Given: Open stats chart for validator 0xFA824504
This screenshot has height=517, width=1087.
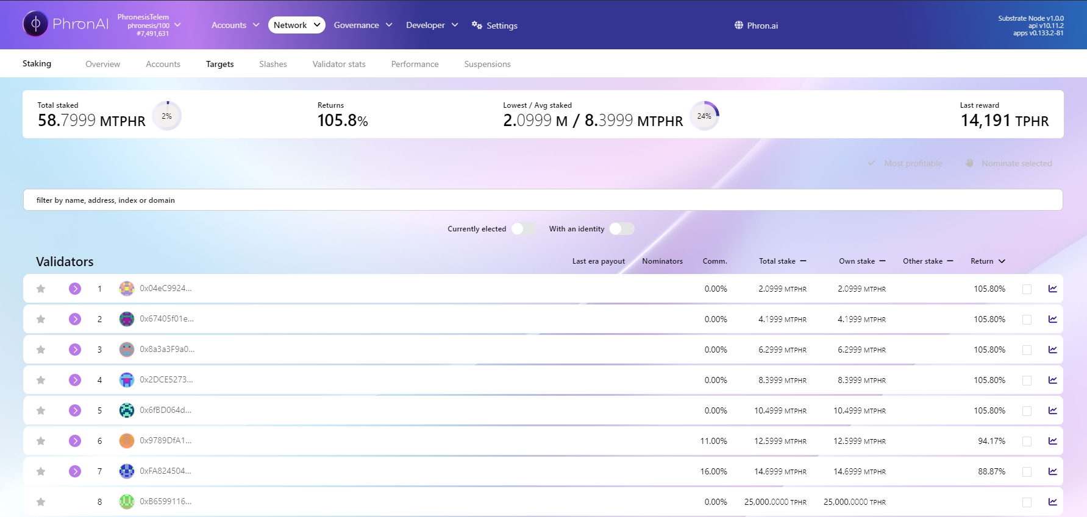Looking at the screenshot, I should (1052, 471).
